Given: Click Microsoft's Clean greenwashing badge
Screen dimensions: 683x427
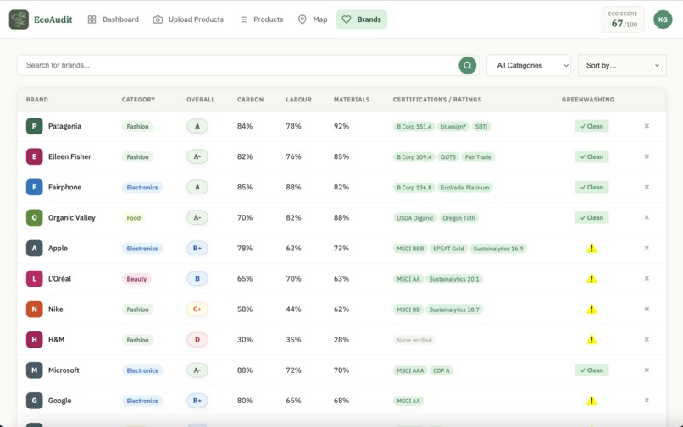Looking at the screenshot, I should [591, 370].
